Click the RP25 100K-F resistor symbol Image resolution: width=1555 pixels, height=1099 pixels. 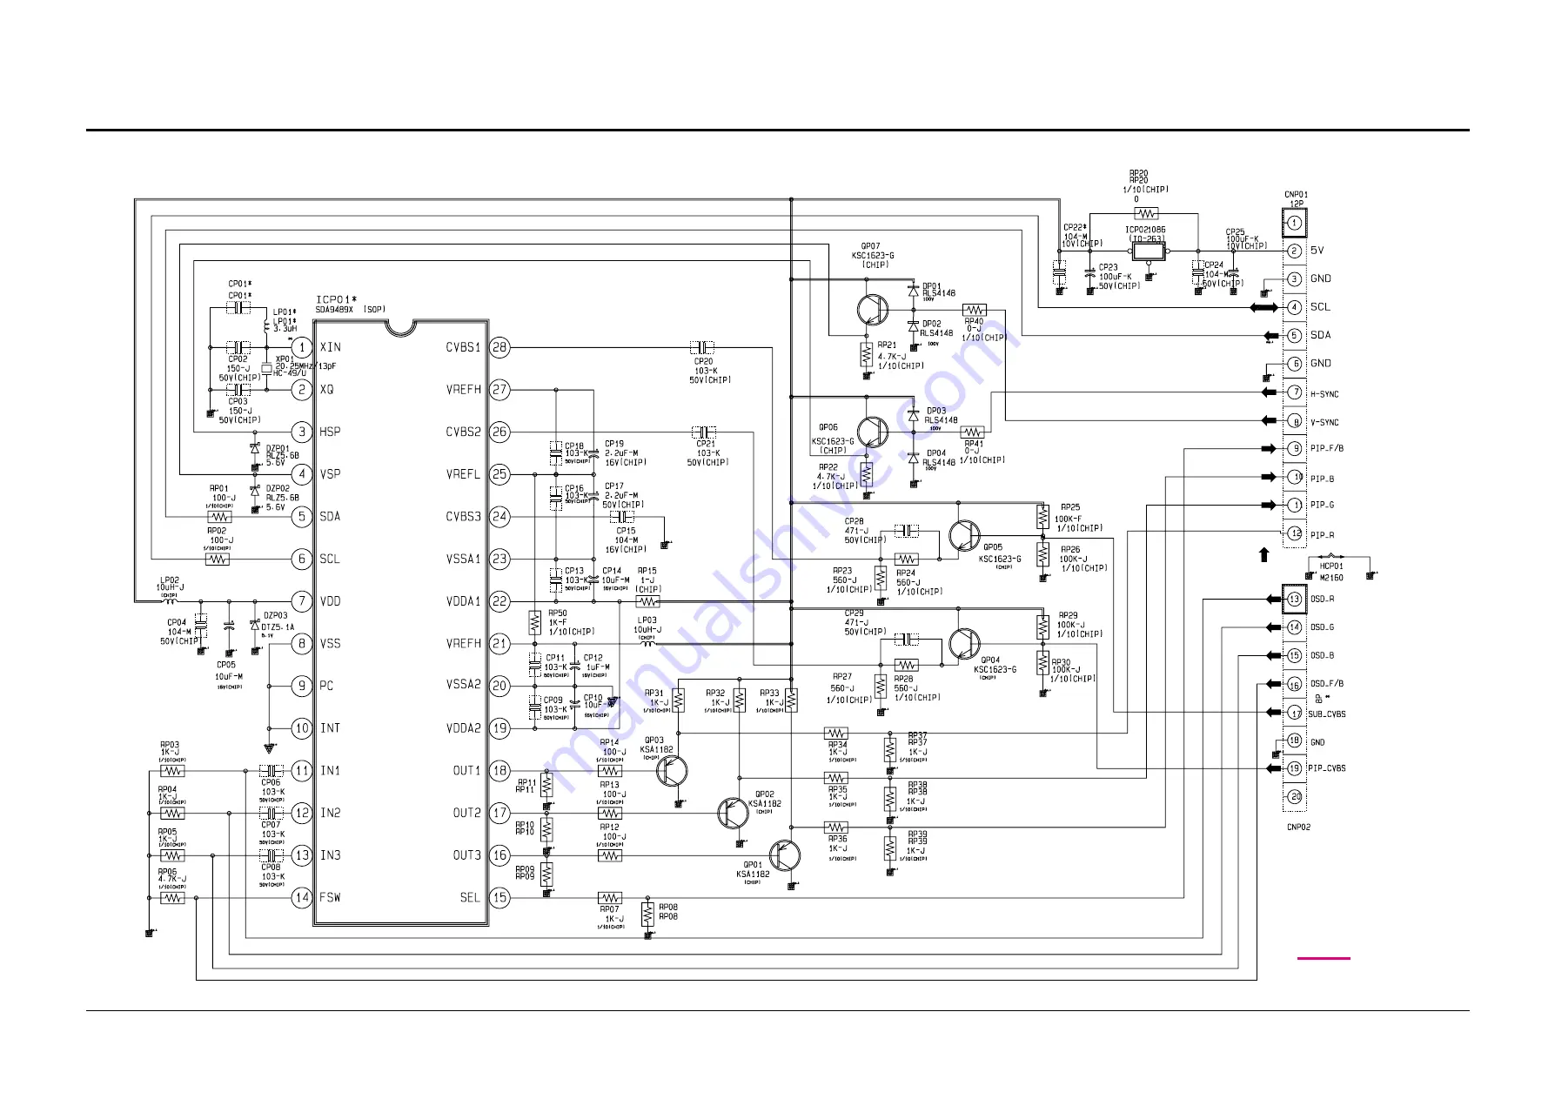(x=1042, y=517)
